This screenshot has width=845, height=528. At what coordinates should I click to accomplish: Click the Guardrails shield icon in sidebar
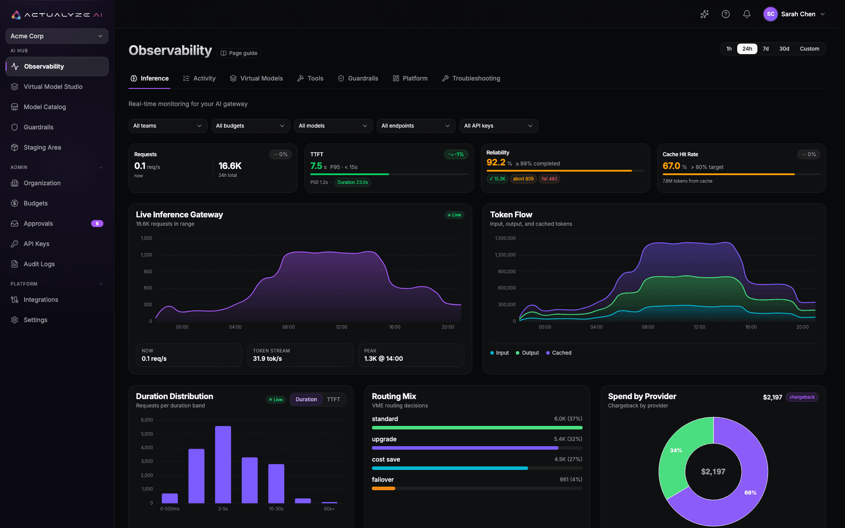coord(15,127)
